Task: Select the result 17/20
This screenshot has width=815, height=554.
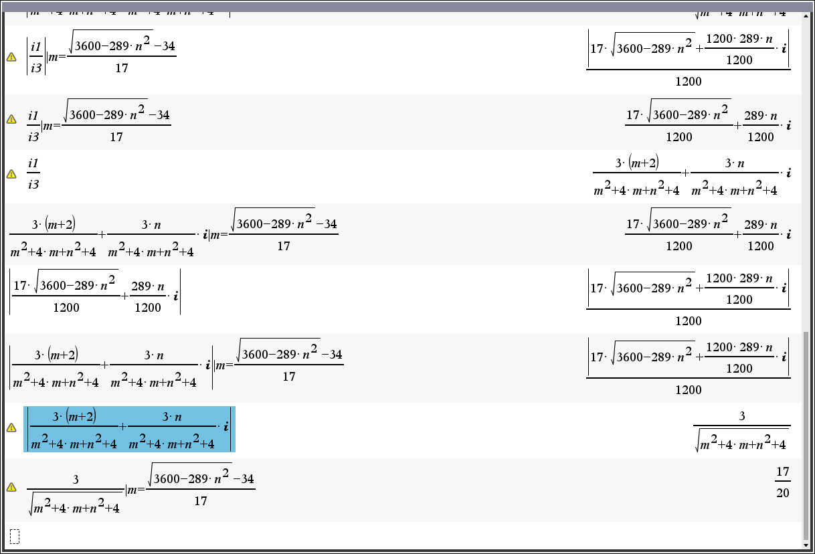Action: [782, 483]
